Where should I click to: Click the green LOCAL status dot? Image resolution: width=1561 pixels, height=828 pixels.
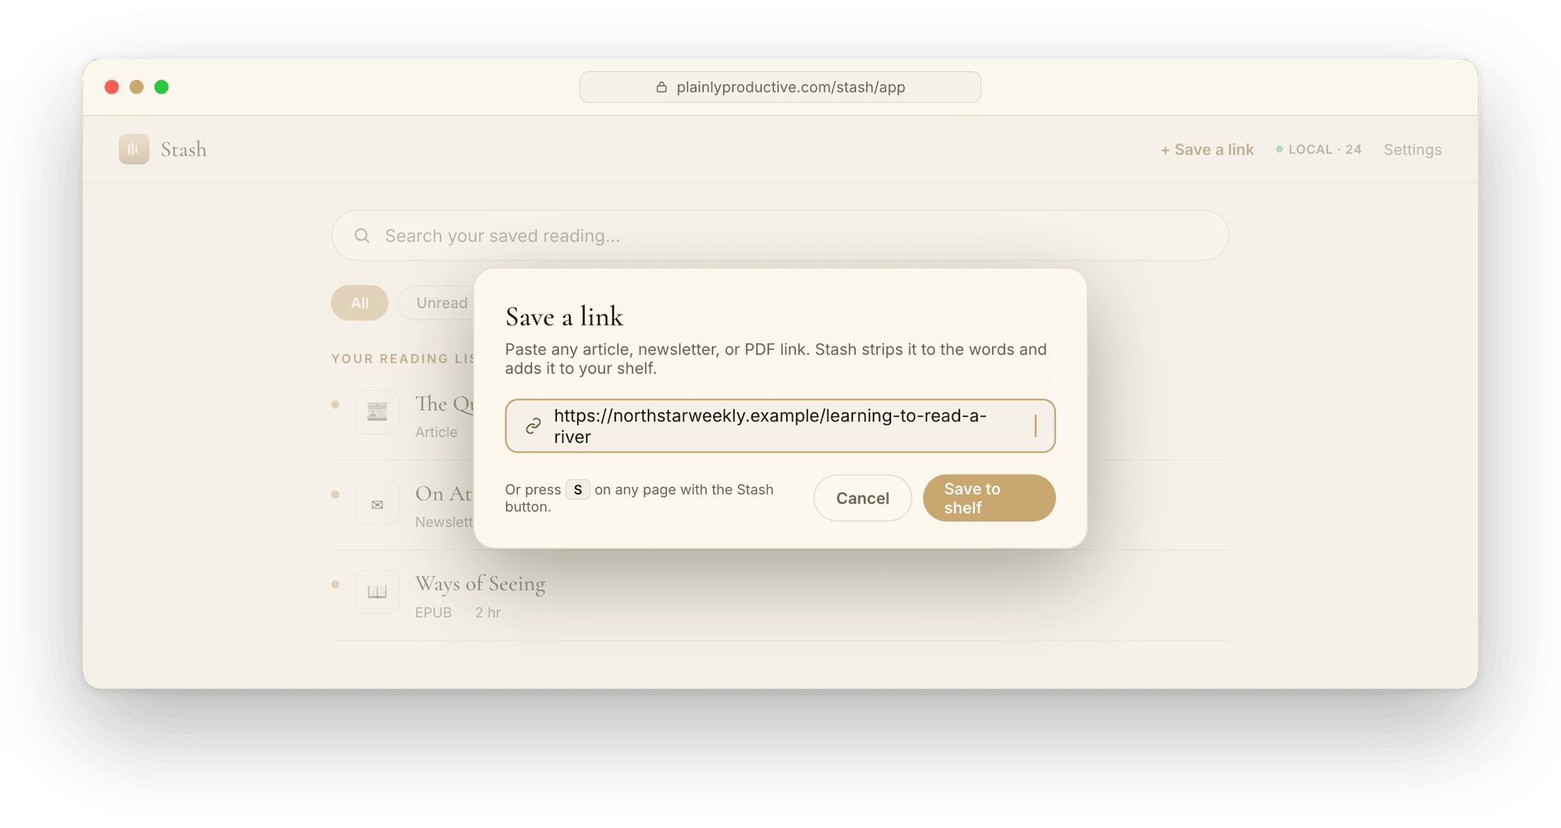[1279, 149]
